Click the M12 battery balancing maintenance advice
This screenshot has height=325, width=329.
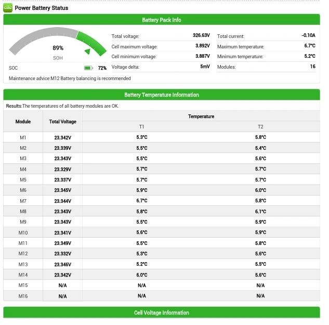pyautogui.click(x=70, y=79)
